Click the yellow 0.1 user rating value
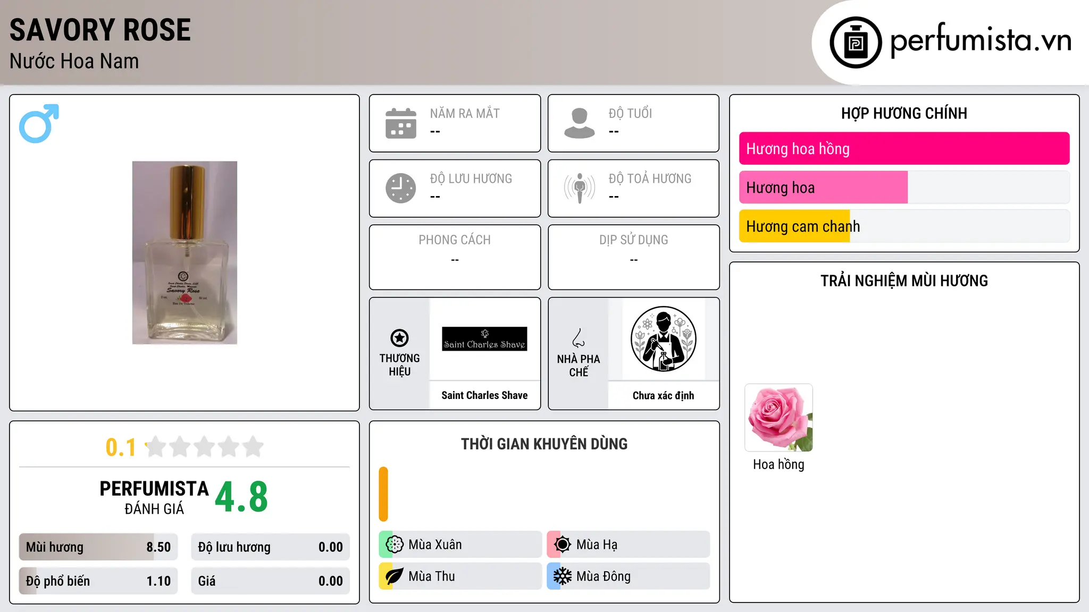This screenshot has width=1089, height=612. point(121,447)
